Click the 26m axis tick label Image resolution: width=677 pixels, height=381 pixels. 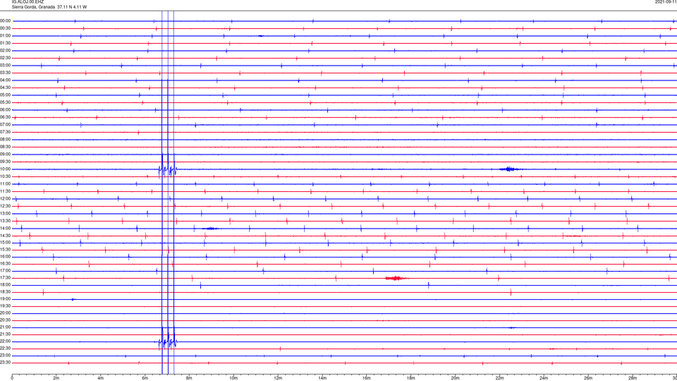coord(588,378)
